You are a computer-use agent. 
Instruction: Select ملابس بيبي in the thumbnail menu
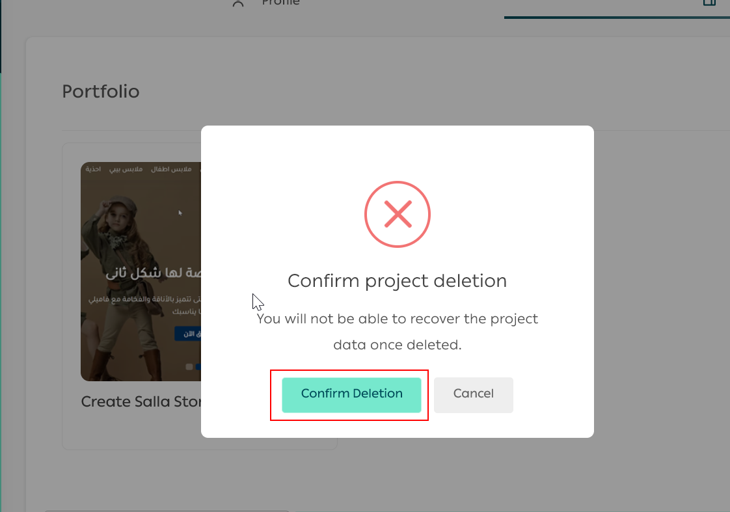[x=126, y=170]
